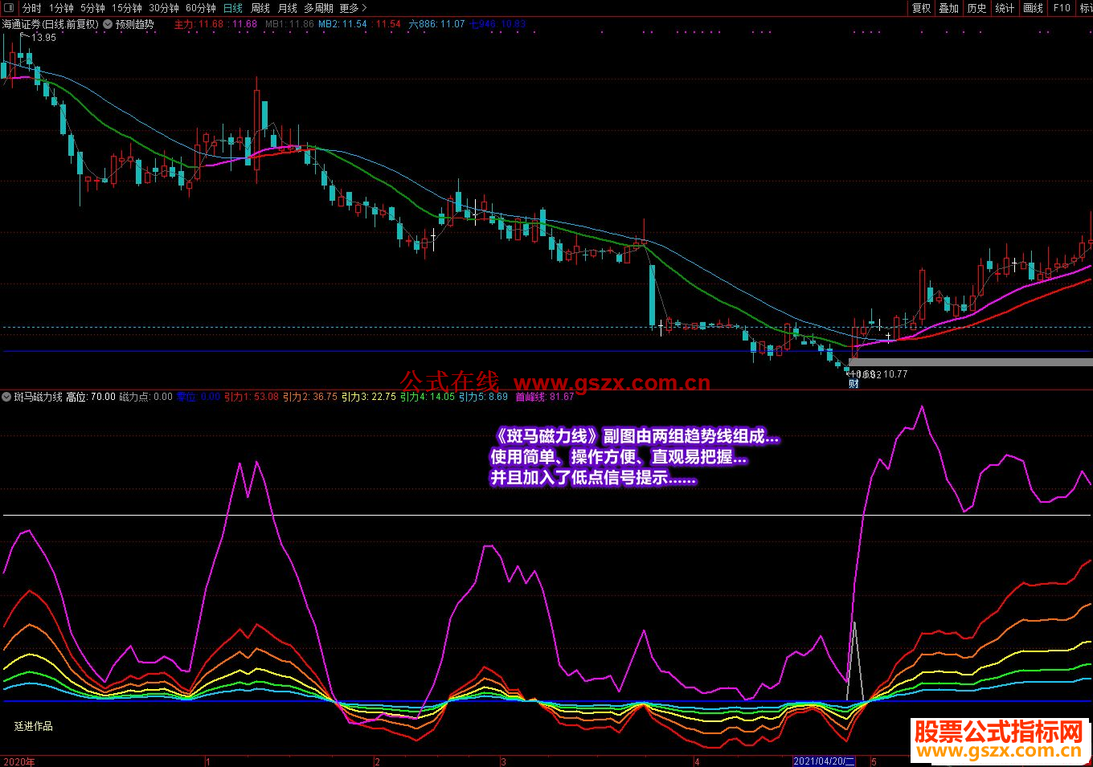Click the 引力3: 22.75 value
Viewport: 1093px width, 767px height.
[369, 397]
